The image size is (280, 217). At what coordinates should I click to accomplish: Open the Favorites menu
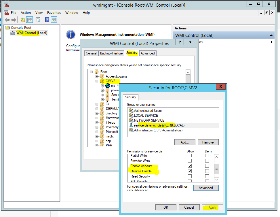click(54, 13)
